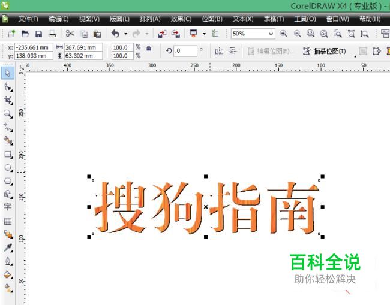Click the Zoom in magnifier icon
Viewport: 390px width, 305px height.
[x=284, y=34]
